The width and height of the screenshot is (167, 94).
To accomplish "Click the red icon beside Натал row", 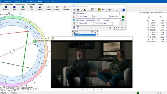I will (92, 31).
